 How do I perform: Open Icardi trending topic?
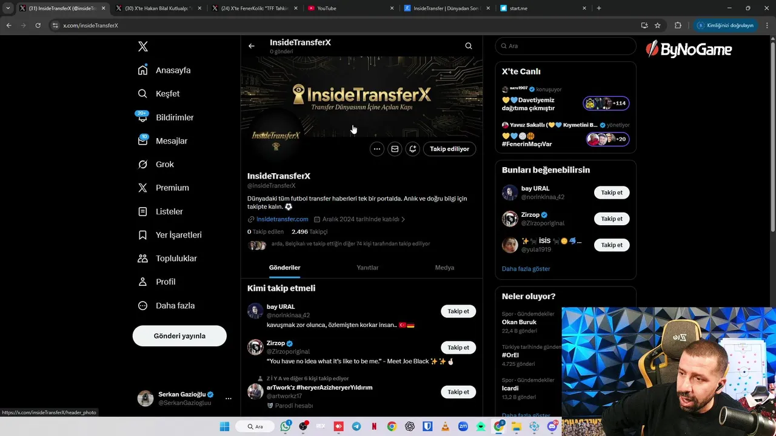pyautogui.click(x=510, y=388)
